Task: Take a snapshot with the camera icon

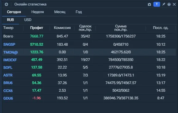Action: tap(149, 4)
